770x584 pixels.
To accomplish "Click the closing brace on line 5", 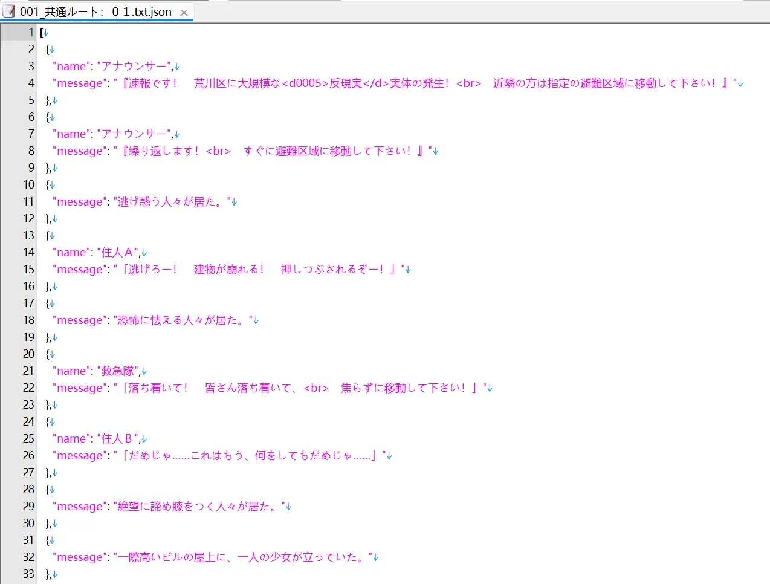I will click(x=48, y=100).
